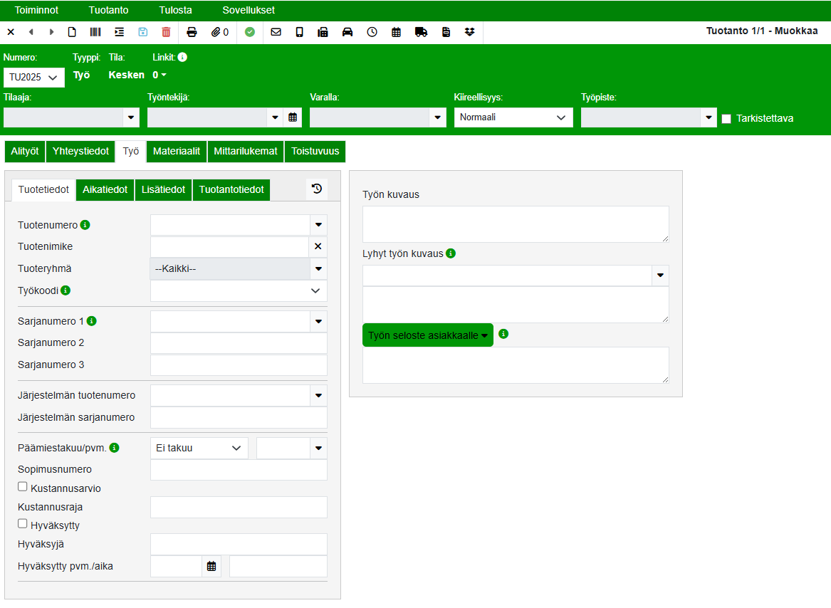The image size is (831, 608).
Task: Open the Kiireellisyys dropdown
Action: point(513,117)
